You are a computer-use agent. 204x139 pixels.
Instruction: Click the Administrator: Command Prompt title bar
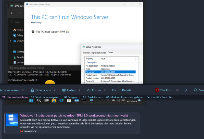44,68
